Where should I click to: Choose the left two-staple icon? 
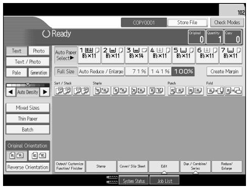138,91
